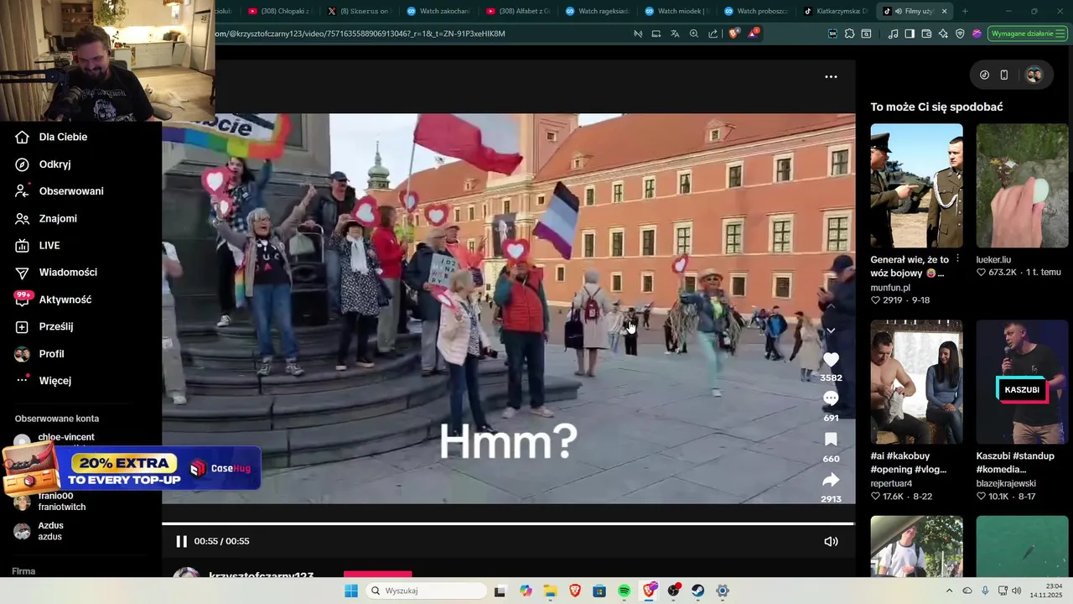Open lueker.liu recommended video thumbnail
The height and width of the screenshot is (604, 1073).
point(1022,185)
